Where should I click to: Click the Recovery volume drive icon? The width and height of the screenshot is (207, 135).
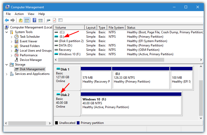pyautogui.click(x=56, y=50)
